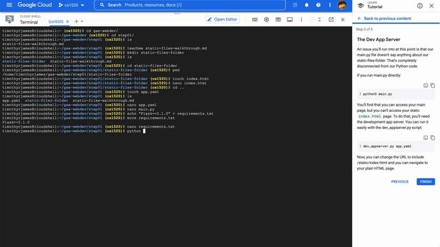Open the notifications bell
The width and height of the screenshot is (440, 247).
point(307,5)
